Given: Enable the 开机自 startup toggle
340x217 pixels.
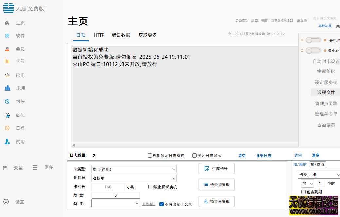Looking at the screenshot, I should tap(313, 40).
